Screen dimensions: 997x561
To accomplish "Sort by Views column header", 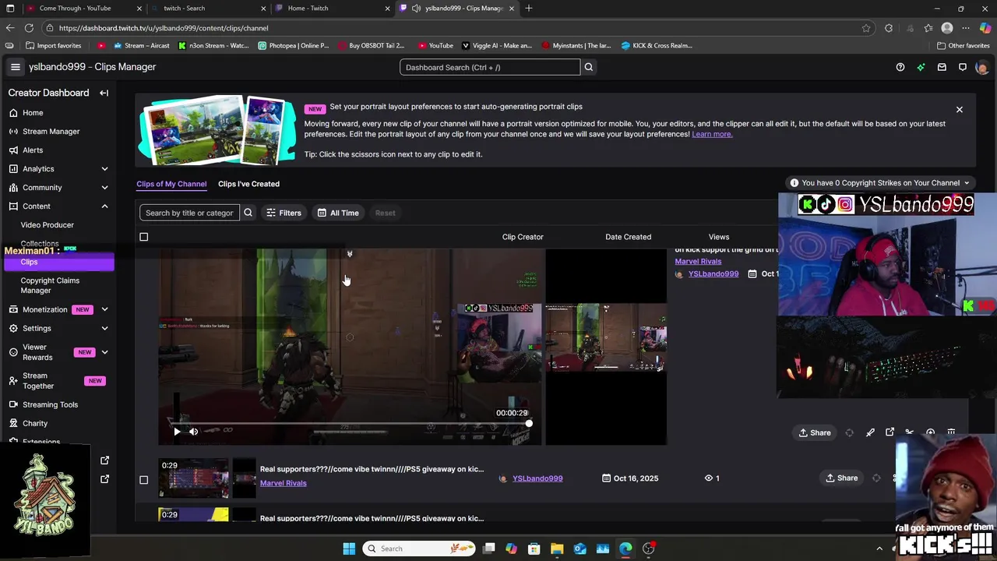I will 719,237.
